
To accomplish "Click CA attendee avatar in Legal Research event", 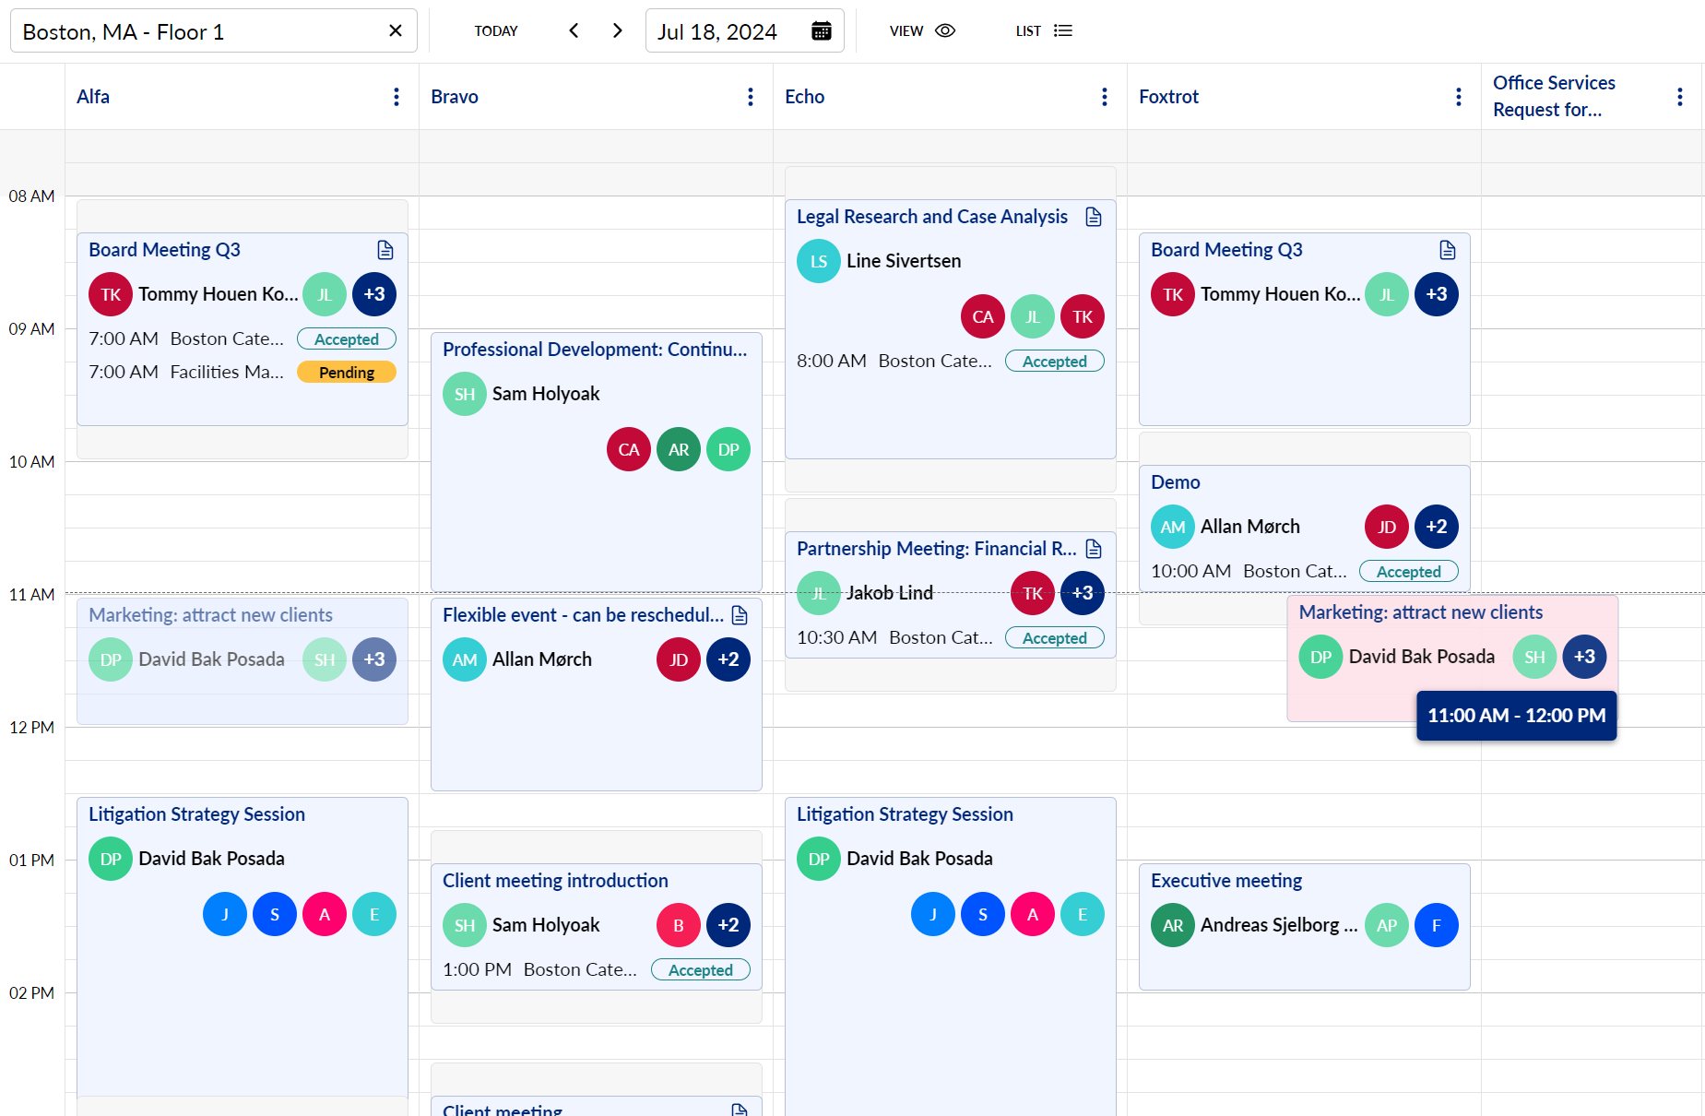I will (983, 316).
